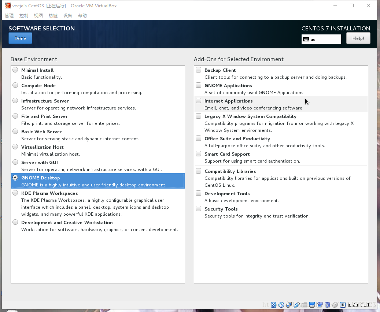
Task: Check the Development Tools add-on
Action: point(199,193)
